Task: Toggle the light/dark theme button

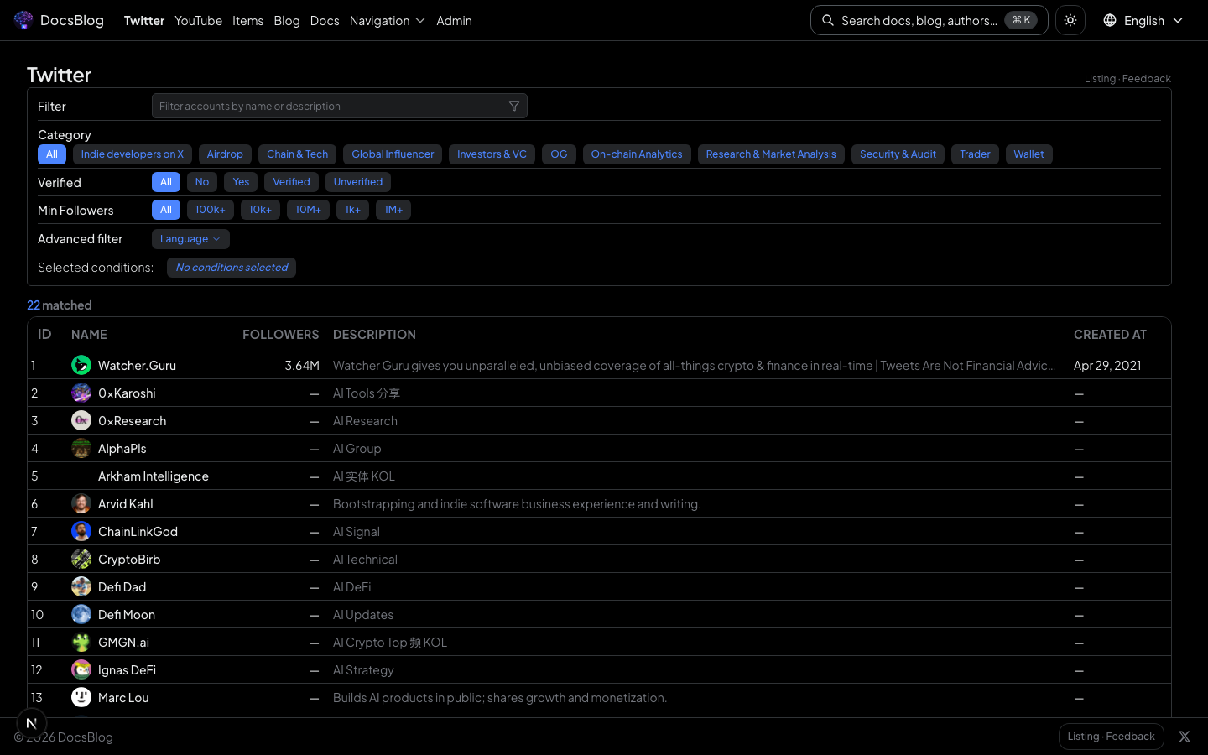Action: point(1070,20)
